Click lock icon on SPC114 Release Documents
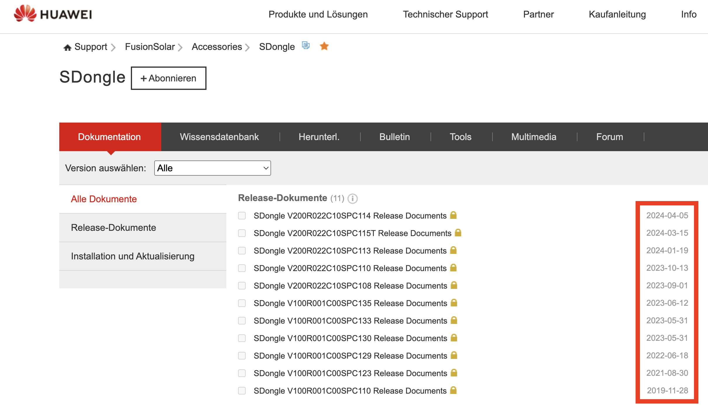This screenshot has height=405, width=708. 453,215
